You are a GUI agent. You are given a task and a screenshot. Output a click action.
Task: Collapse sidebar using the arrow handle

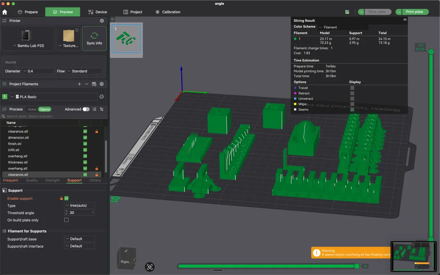[x=112, y=19]
